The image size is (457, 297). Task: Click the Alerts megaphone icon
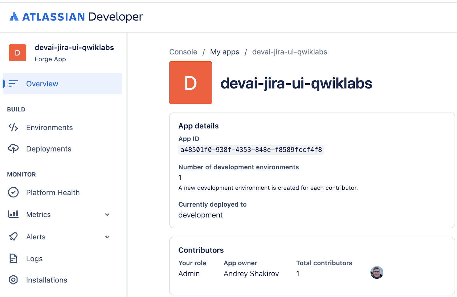click(x=13, y=237)
